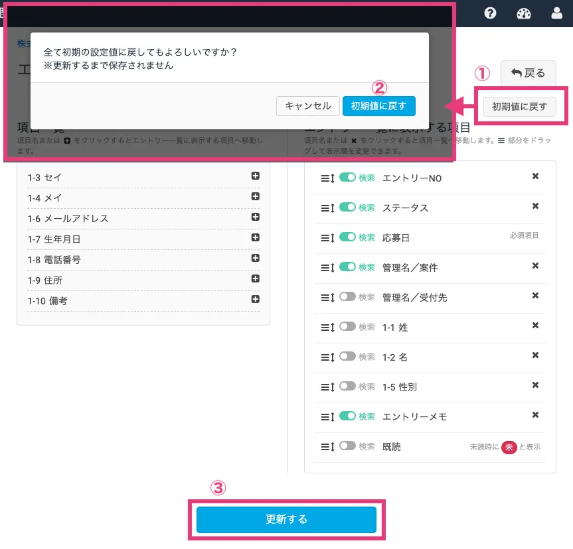Image resolution: width=573 pixels, height=549 pixels.
Task: Remove エントリーメモ using the x icon
Action: click(535, 415)
